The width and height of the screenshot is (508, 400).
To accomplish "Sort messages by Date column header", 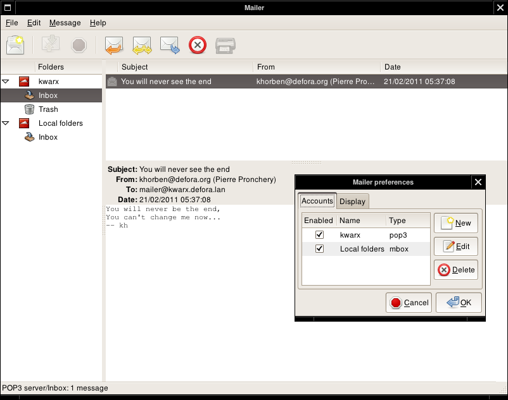I will tap(443, 67).
